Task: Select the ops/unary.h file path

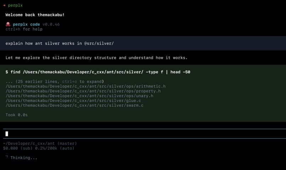Action: click(79, 96)
